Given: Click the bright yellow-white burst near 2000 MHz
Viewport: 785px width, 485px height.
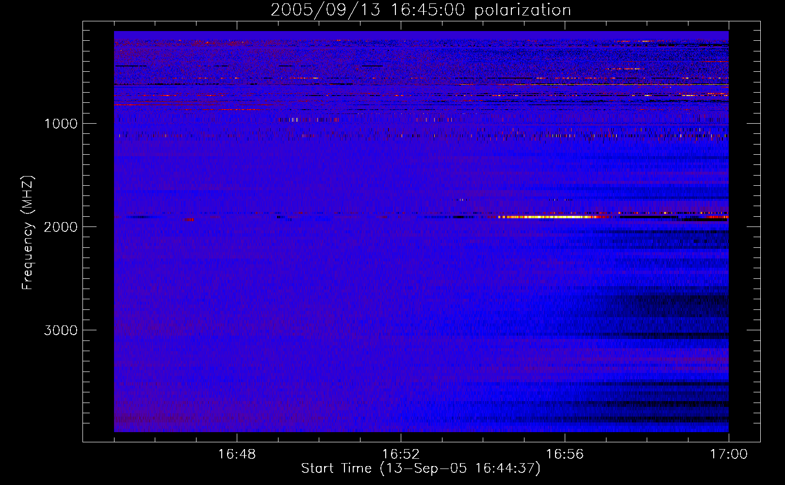Looking at the screenshot, I should (553, 217).
